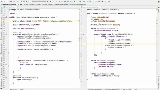Click the Run Anything window icon
160x90 pixels.
[106, 1]
